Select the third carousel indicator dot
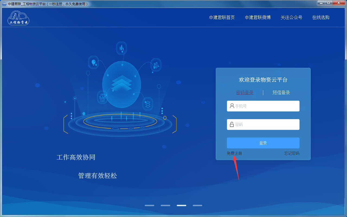 pos(181,205)
